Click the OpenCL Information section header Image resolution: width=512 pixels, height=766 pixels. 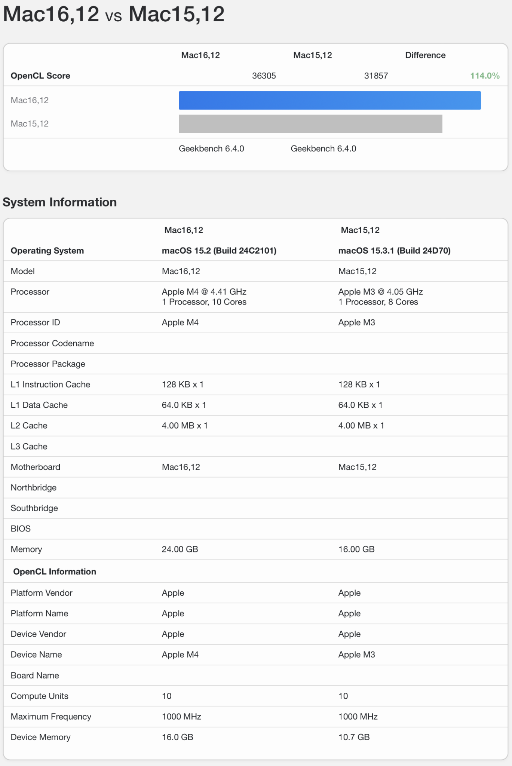click(55, 572)
